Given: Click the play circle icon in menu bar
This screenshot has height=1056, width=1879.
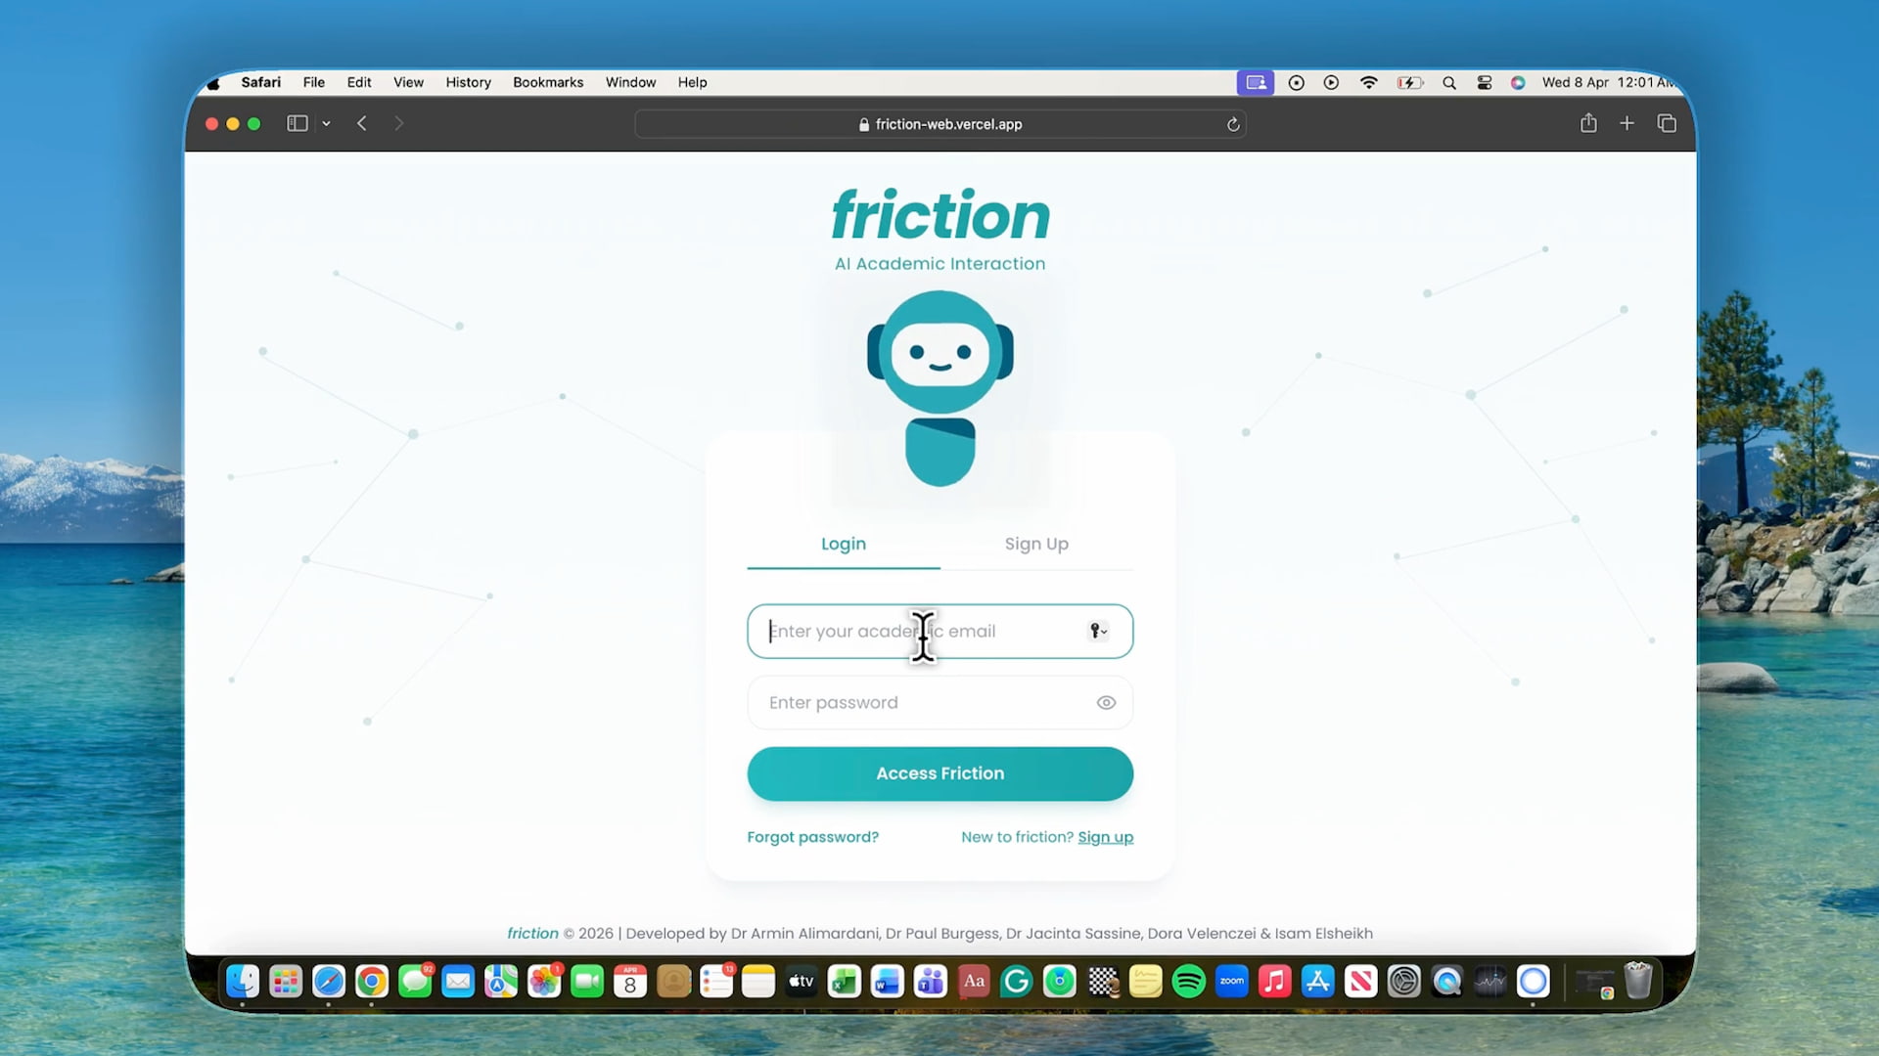Looking at the screenshot, I should click(x=1332, y=83).
